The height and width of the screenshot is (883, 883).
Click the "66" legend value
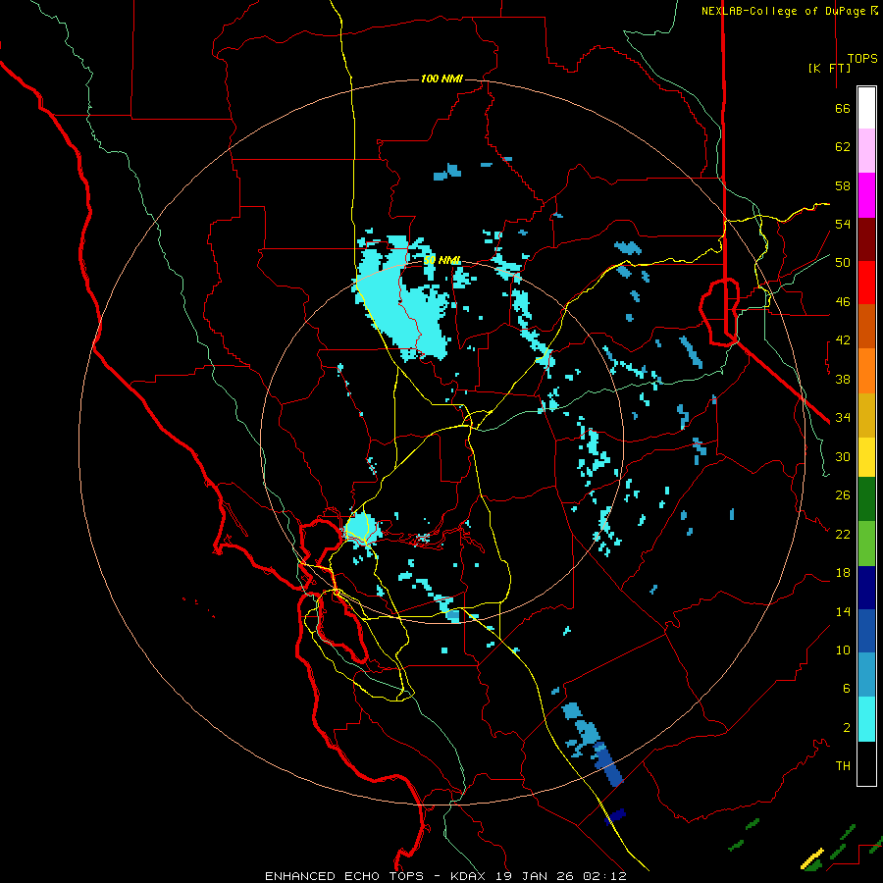[x=843, y=109]
